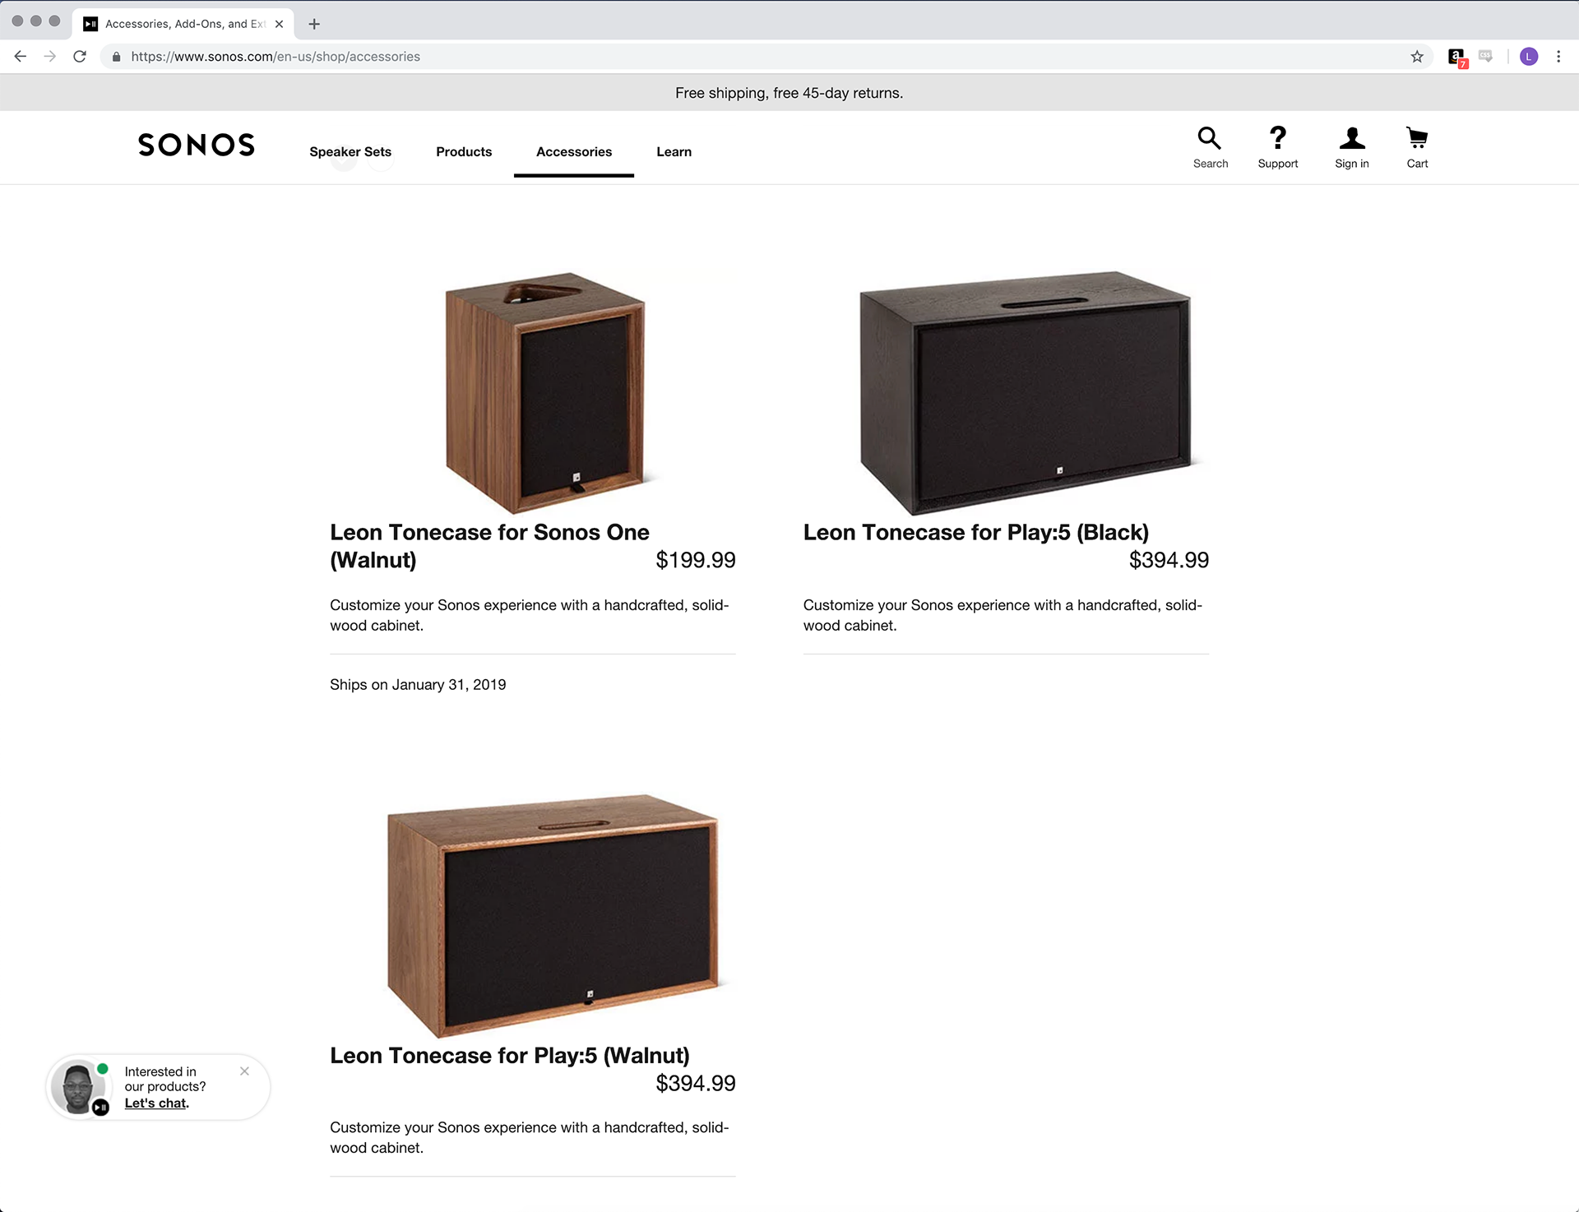1579x1212 pixels.
Task: Click the Sign in person icon
Action: coord(1351,137)
